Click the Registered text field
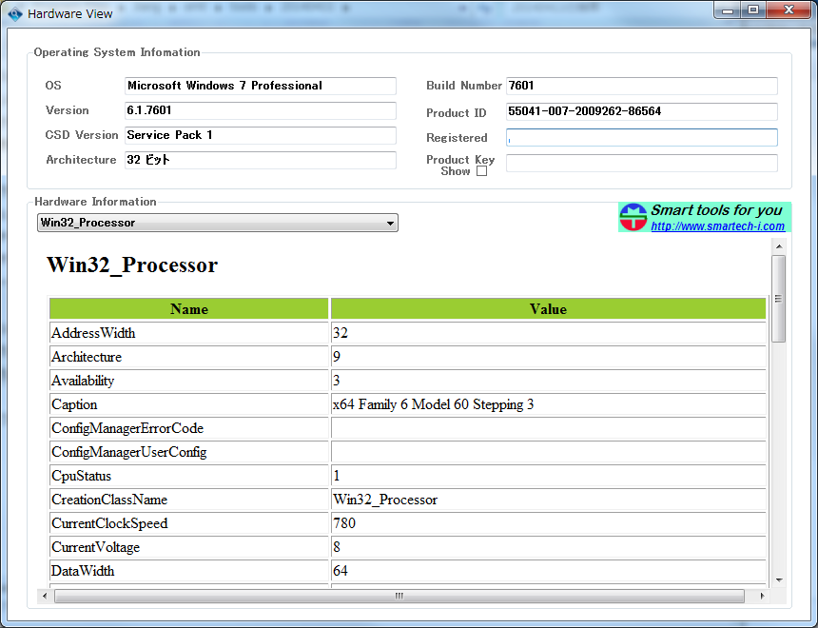Screen dimensions: 818x628 tap(641, 138)
